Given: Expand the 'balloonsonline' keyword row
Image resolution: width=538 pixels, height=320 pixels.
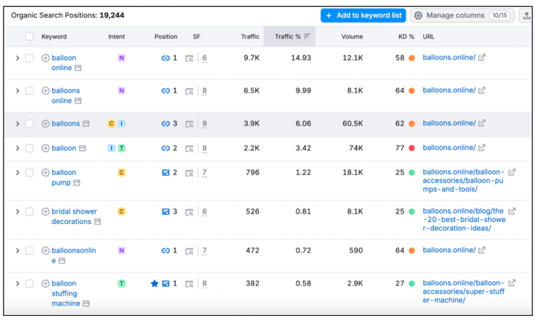Looking at the screenshot, I should tap(18, 251).
